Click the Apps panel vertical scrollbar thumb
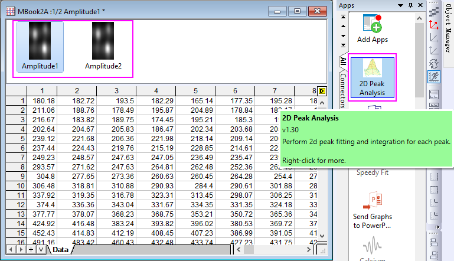 [419, 60]
